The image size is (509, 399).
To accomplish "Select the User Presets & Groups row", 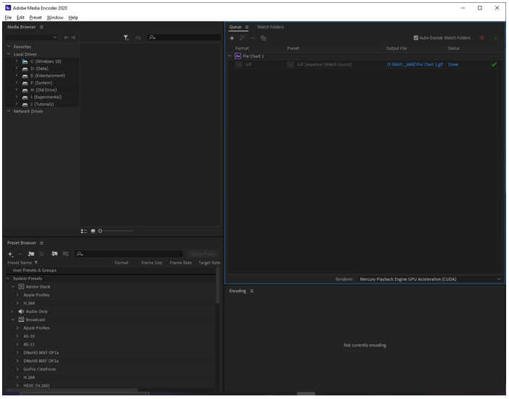I will click(110, 271).
